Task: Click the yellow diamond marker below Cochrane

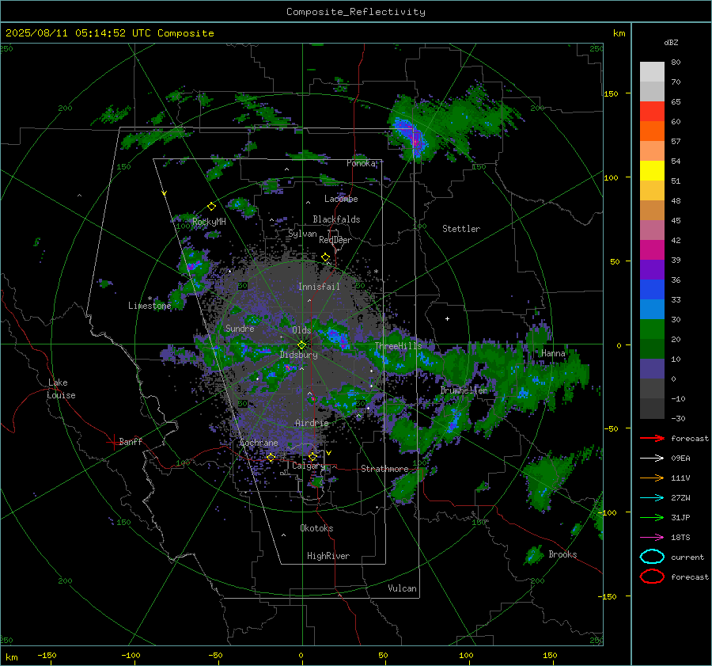Action: pyautogui.click(x=271, y=457)
